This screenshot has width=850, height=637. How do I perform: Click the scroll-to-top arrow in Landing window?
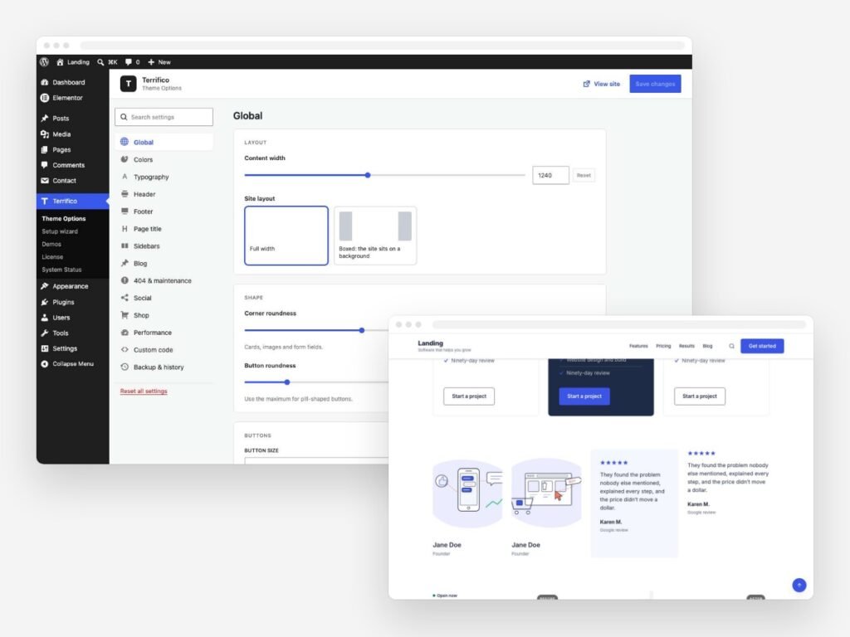(x=799, y=585)
